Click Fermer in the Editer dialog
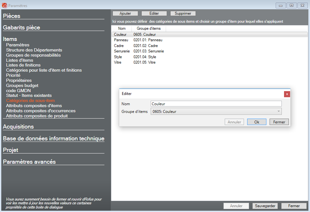The height and width of the screenshot is (212, 310). (279, 122)
